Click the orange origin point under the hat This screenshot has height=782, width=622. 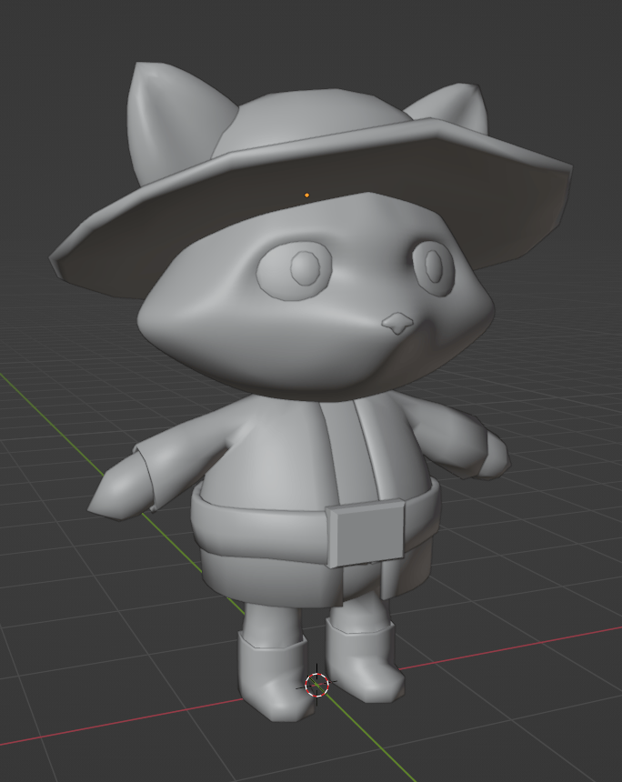click(x=307, y=195)
